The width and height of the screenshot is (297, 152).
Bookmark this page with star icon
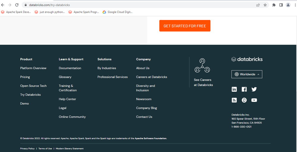(265, 5)
